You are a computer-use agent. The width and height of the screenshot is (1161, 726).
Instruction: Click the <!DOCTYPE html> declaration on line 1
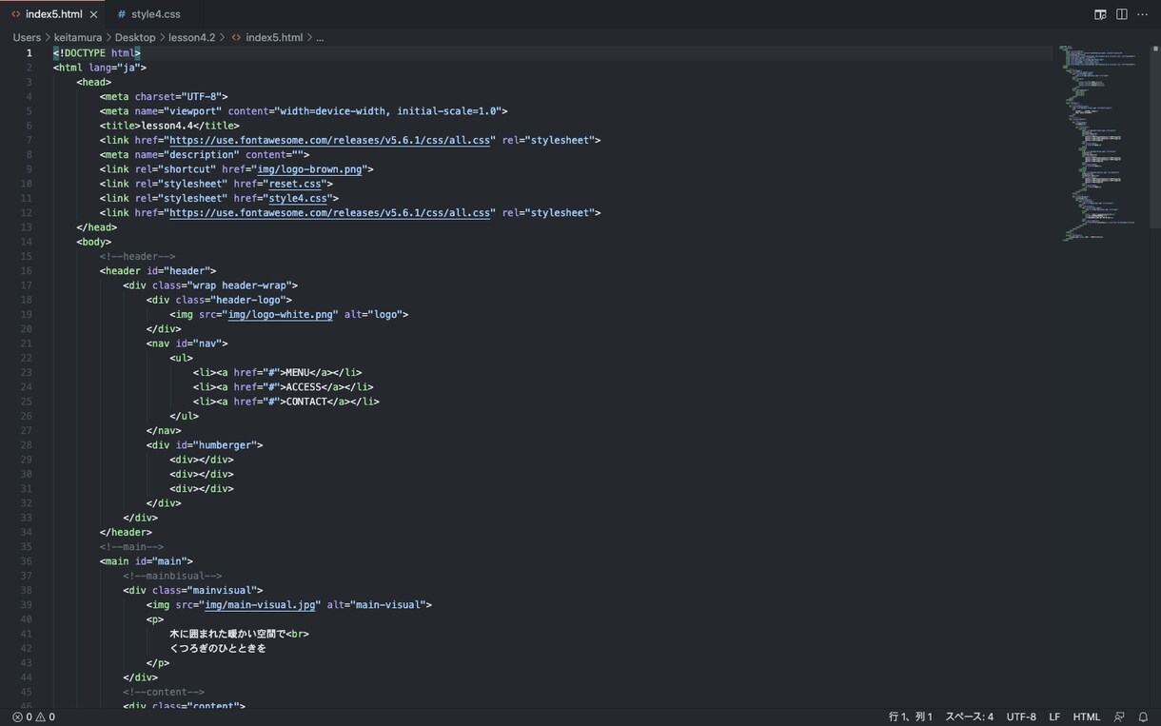tap(97, 53)
